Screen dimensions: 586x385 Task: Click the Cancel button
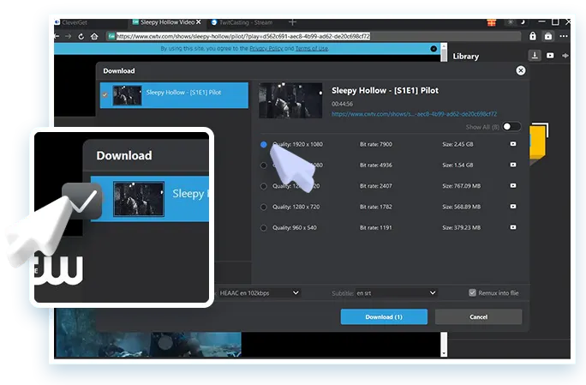pyautogui.click(x=478, y=317)
